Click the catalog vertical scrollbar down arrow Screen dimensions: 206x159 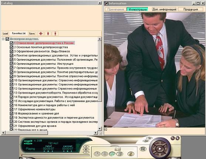99,128
